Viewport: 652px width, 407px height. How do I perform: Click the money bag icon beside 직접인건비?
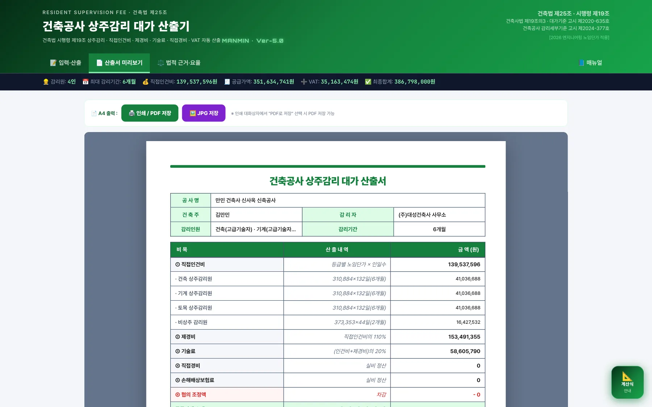click(x=146, y=82)
